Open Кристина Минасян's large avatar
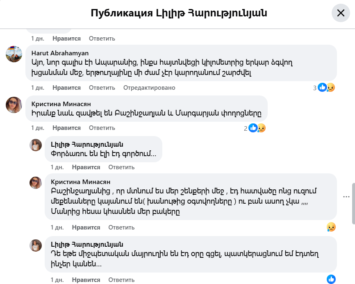355x284 pixels. [x=14, y=105]
